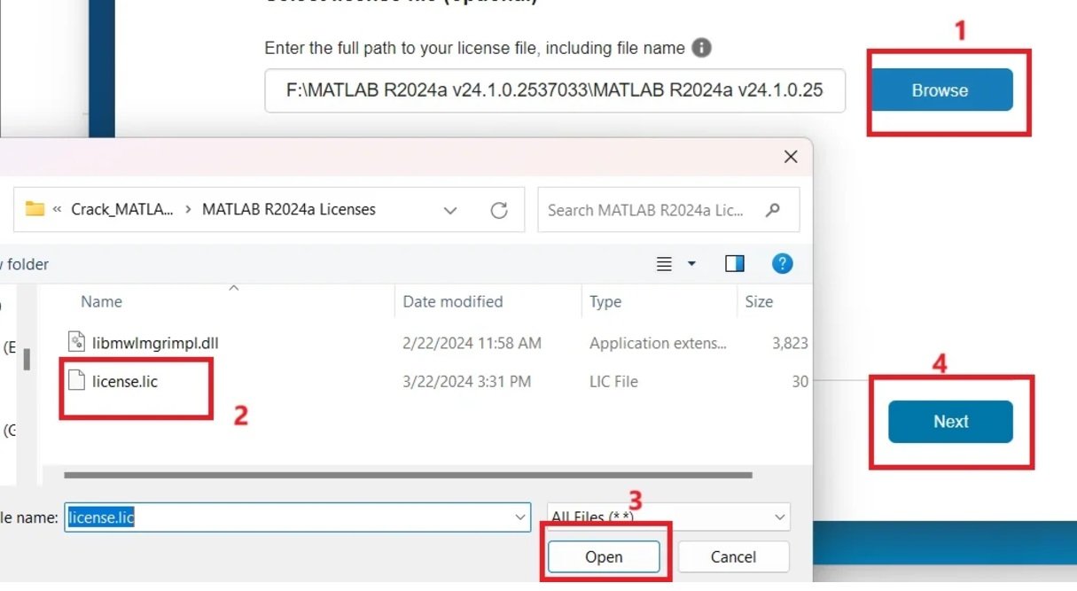
Task: Open the All Files type filter dropdown
Action: tap(668, 517)
